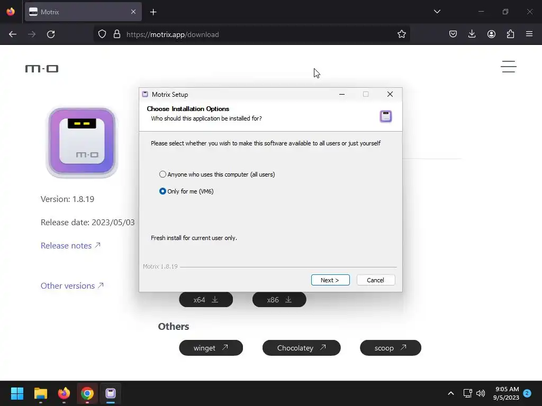This screenshot has height=406, width=542.
Task: Open File Explorer from taskbar
Action: 40,393
